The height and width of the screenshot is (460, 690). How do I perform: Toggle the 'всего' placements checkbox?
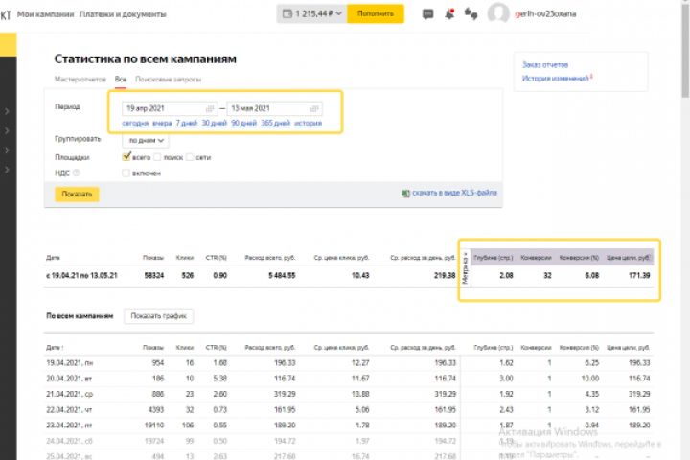coord(126,157)
